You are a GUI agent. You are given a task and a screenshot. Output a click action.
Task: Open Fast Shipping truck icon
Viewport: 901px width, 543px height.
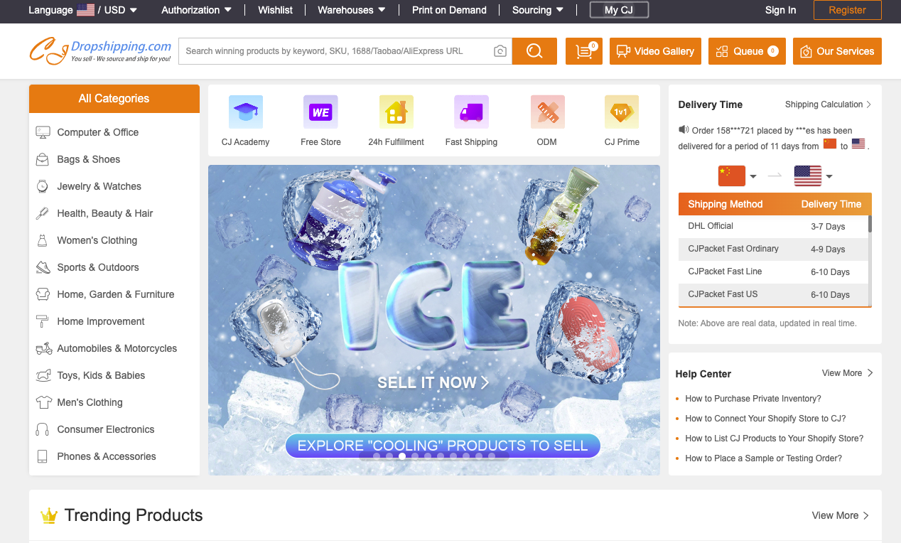tap(471, 112)
